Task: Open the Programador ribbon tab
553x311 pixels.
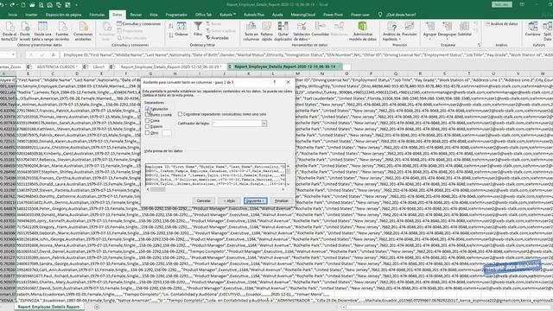Action: click(176, 15)
